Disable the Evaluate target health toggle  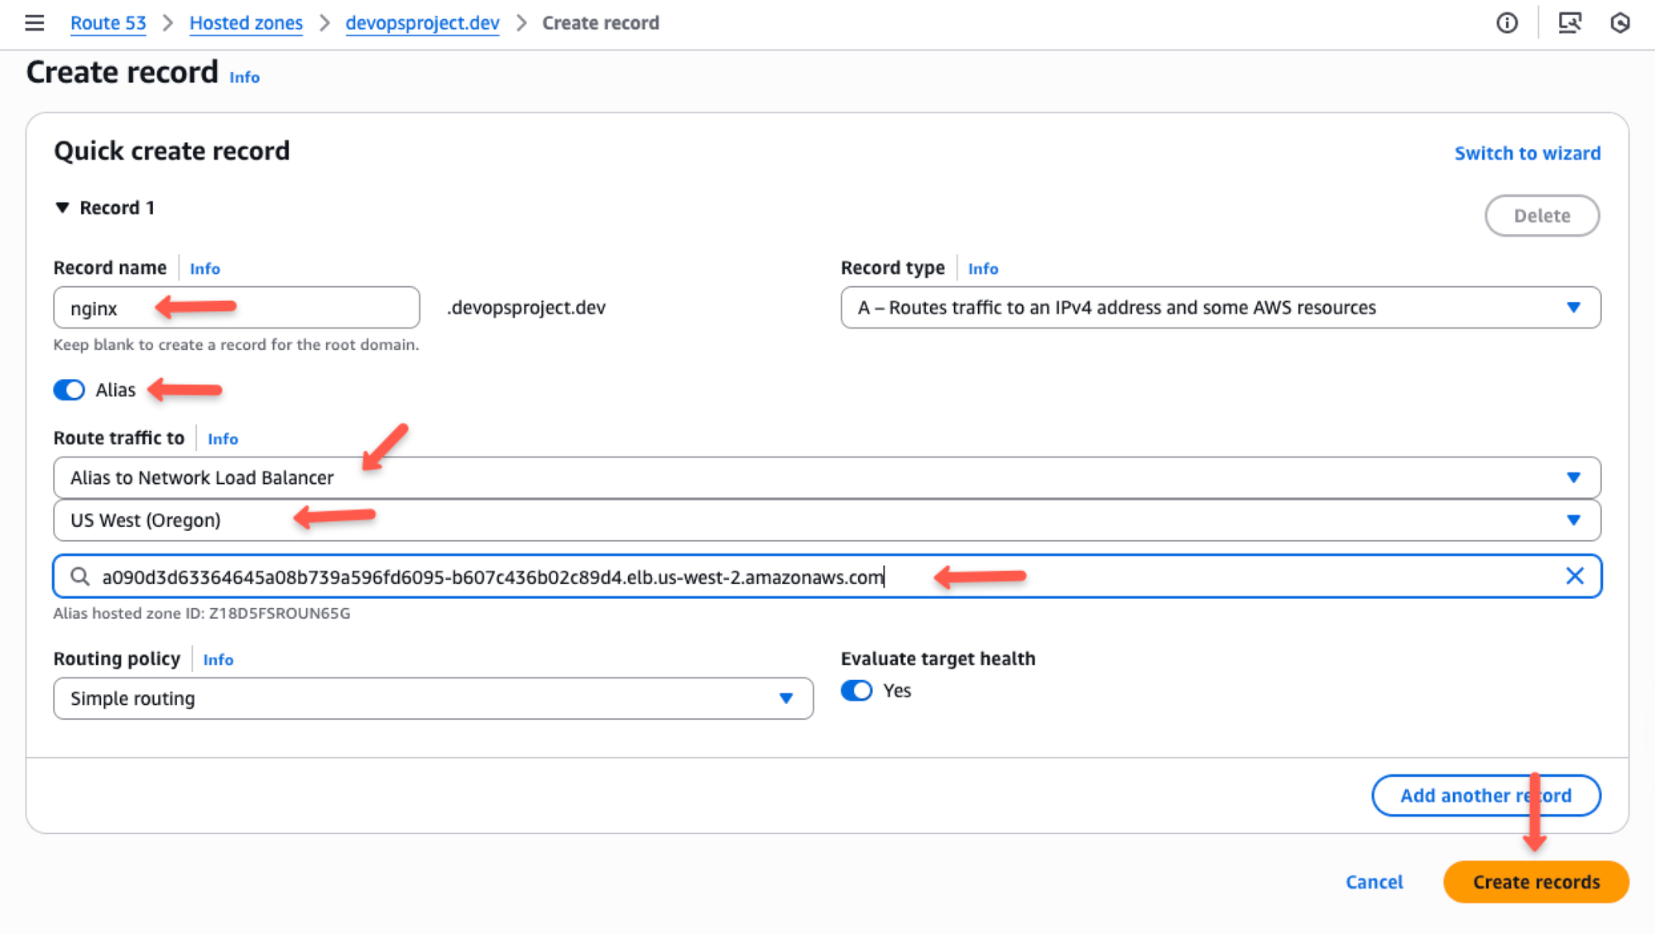point(857,690)
